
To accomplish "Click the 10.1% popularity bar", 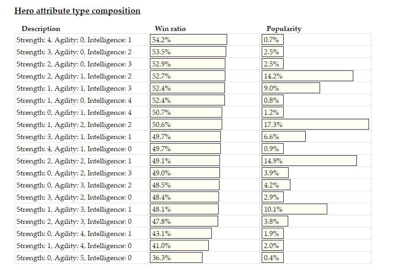I will click(294, 209).
